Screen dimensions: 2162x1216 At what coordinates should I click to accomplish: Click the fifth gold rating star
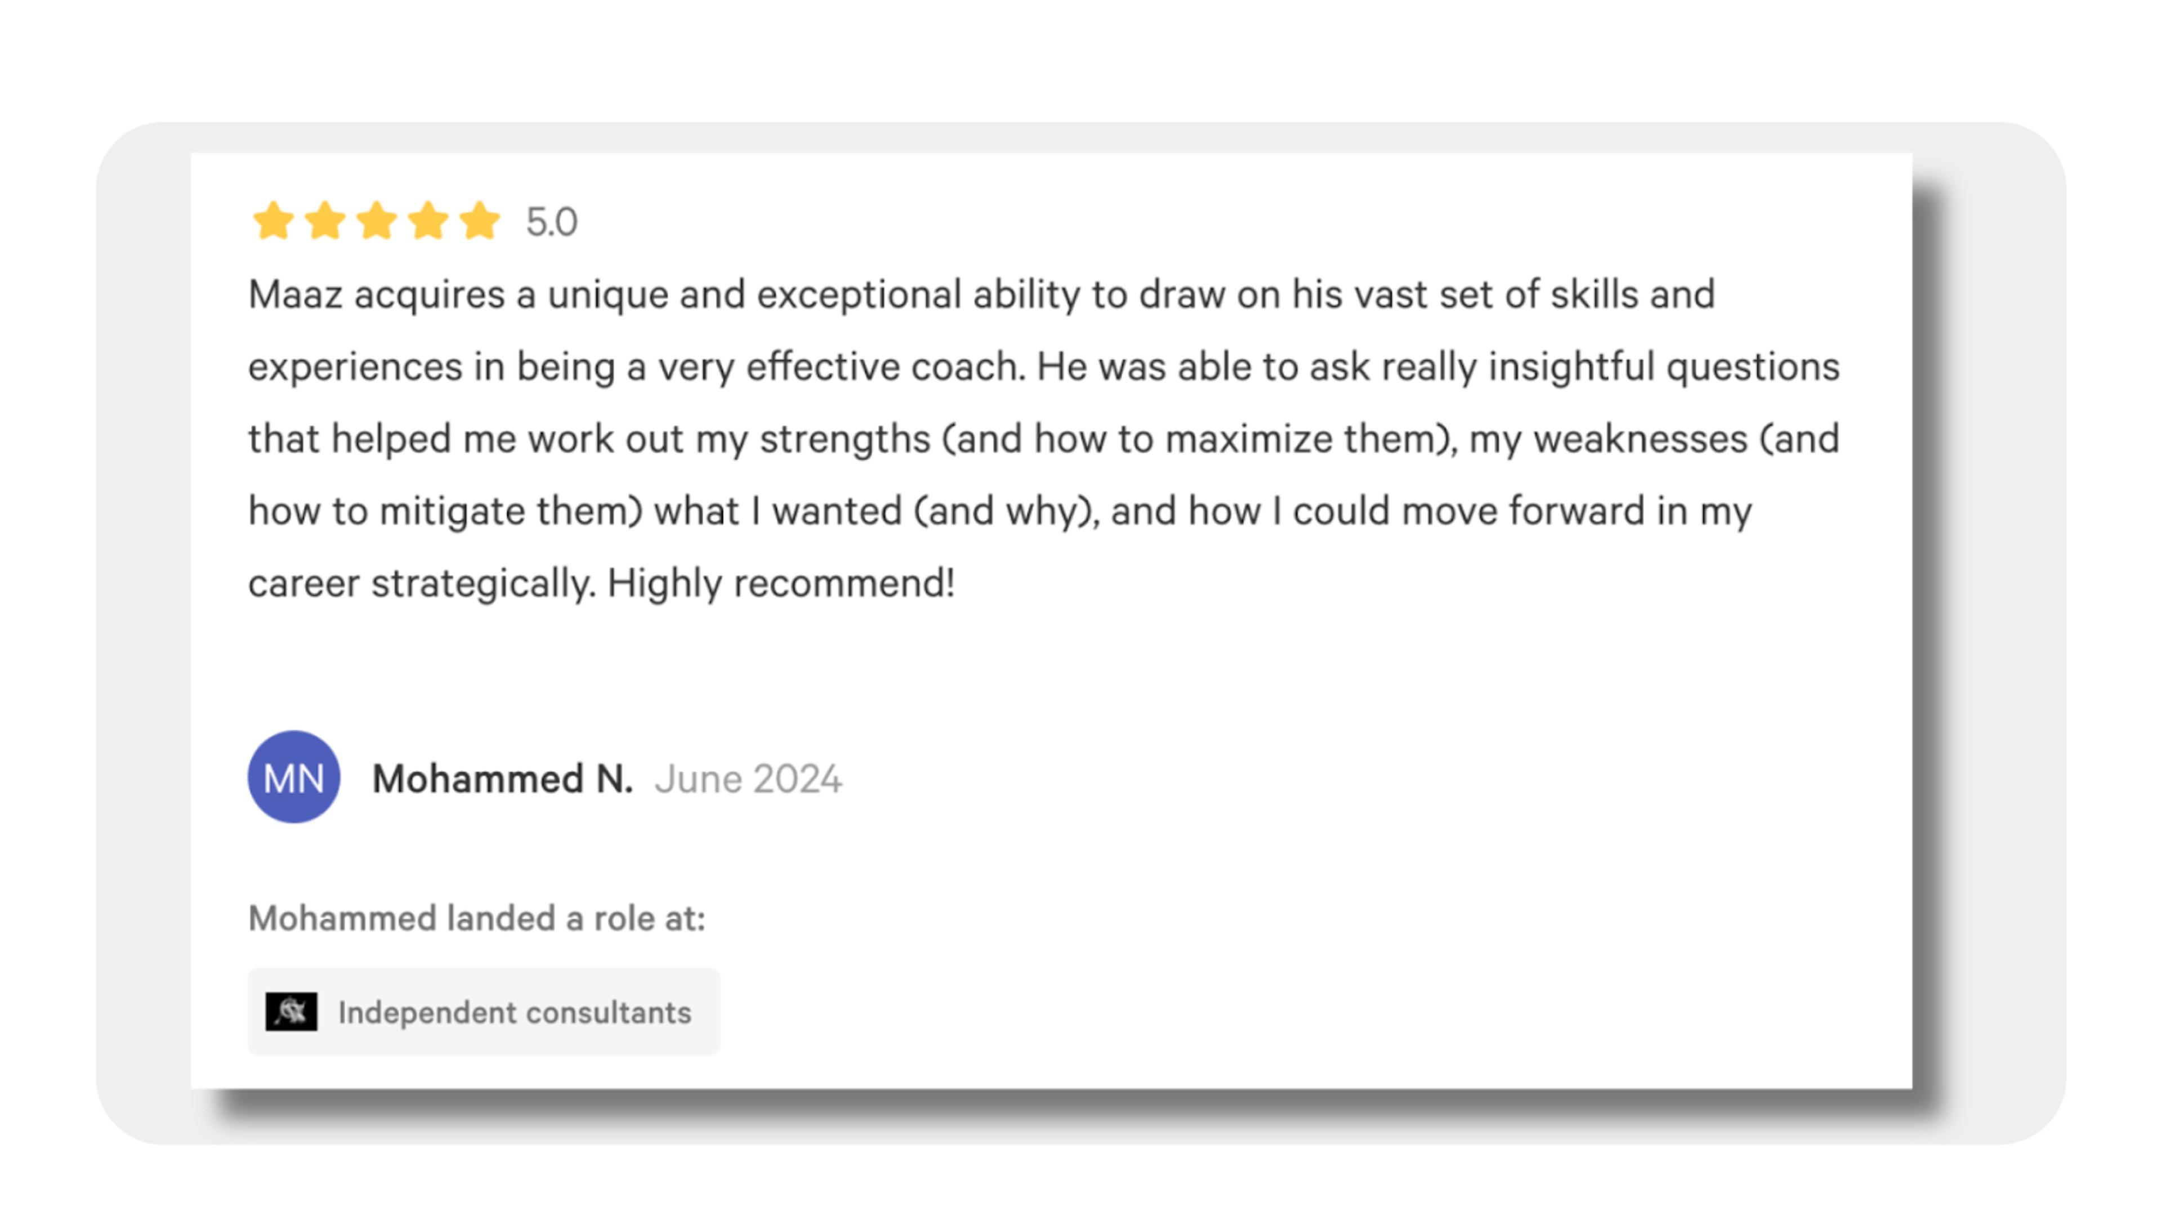coord(480,221)
